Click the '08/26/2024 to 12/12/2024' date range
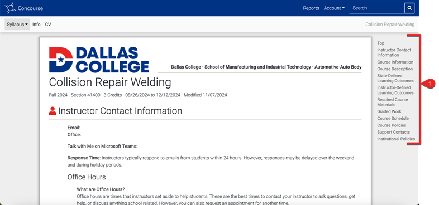The width and height of the screenshot is (439, 205). [x=153, y=95]
